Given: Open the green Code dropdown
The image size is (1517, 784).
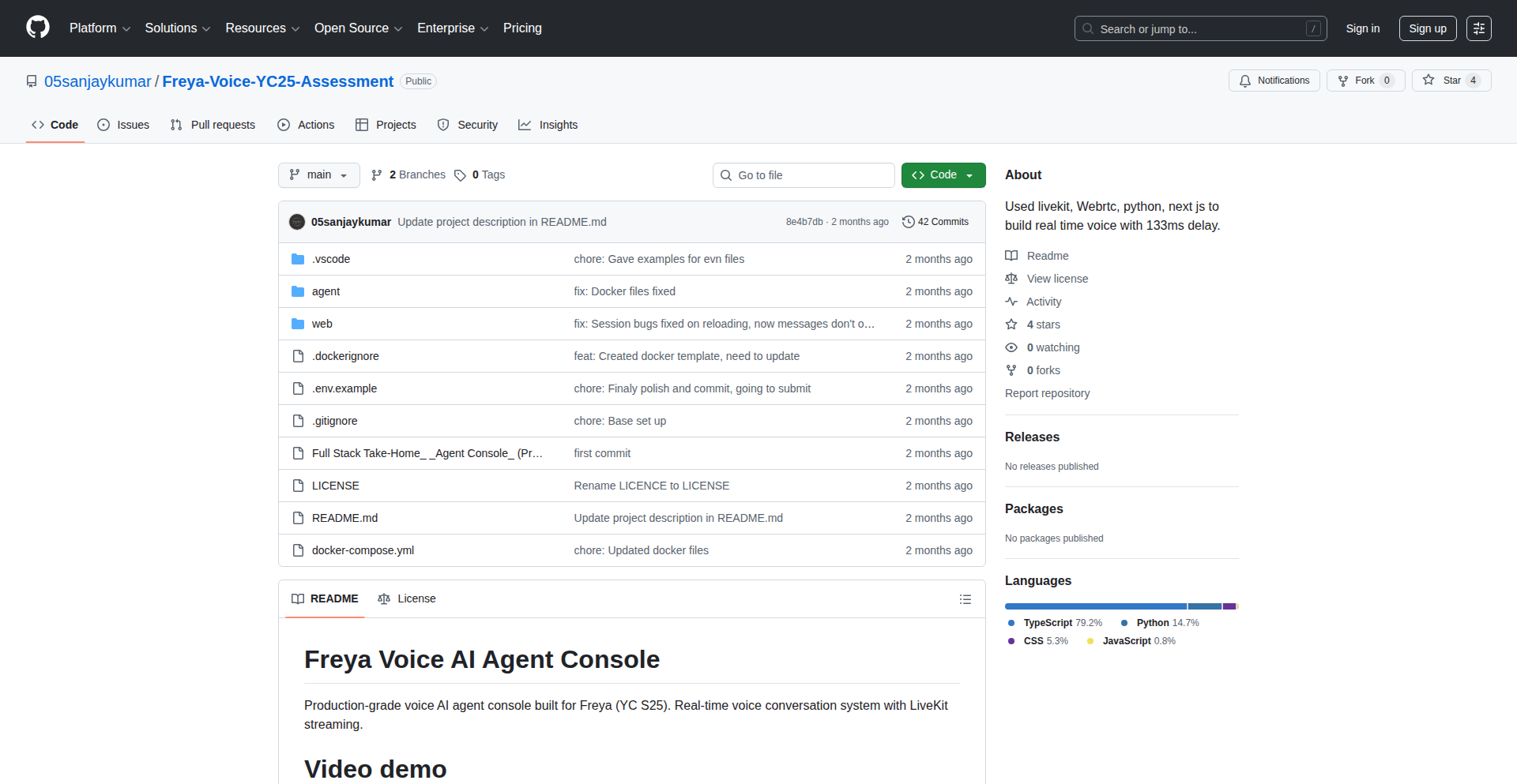Looking at the screenshot, I should (x=943, y=175).
